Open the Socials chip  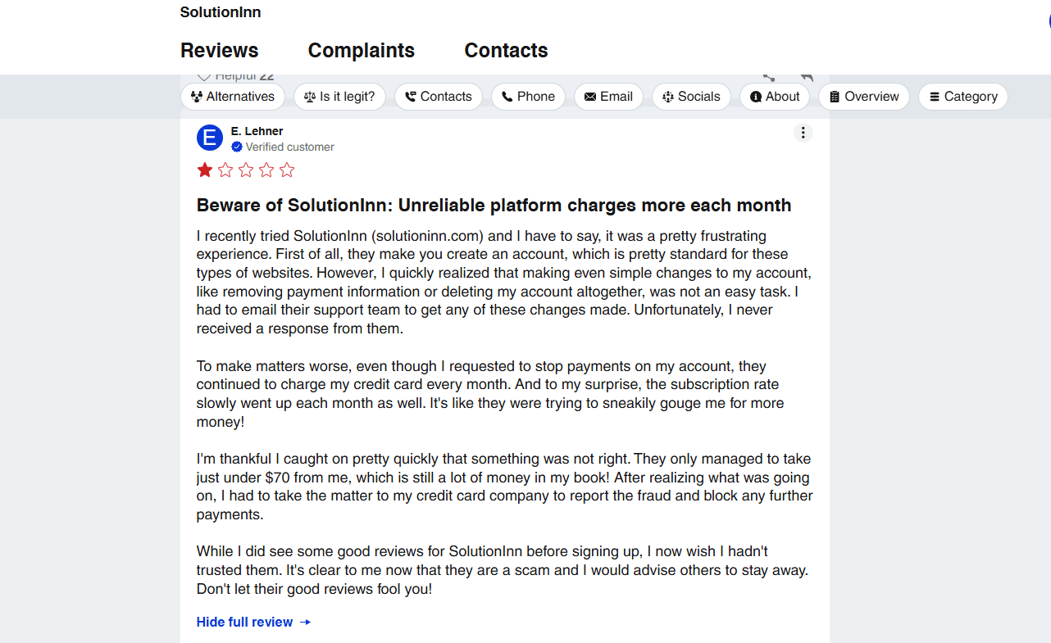(690, 97)
